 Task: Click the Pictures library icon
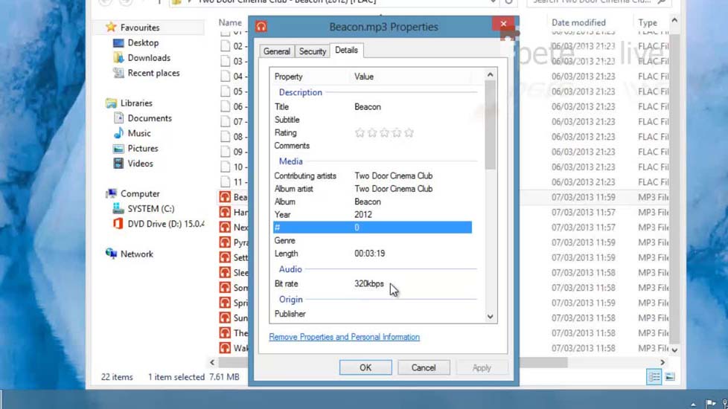118,149
